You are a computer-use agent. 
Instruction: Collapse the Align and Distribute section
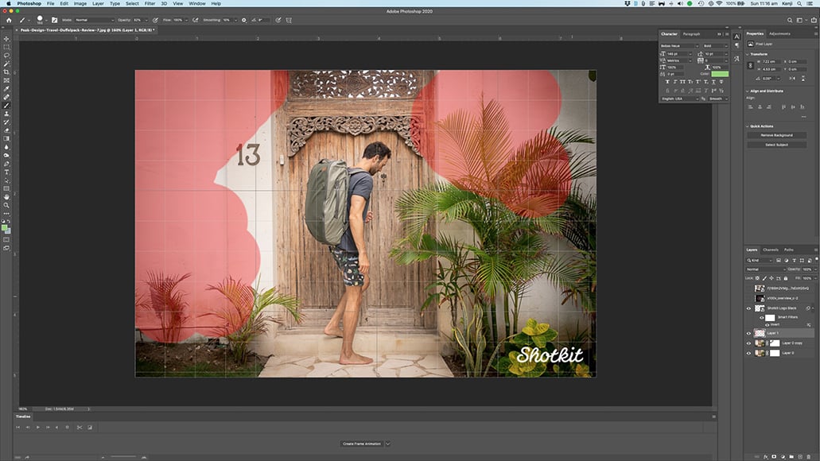click(x=748, y=91)
